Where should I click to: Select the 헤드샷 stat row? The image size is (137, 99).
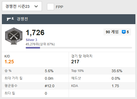(x=102, y=78)
